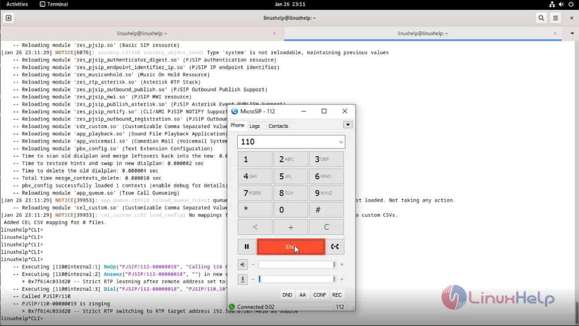Click the plus key on the keypad
This screenshot has width=579, height=326.
click(x=290, y=227)
